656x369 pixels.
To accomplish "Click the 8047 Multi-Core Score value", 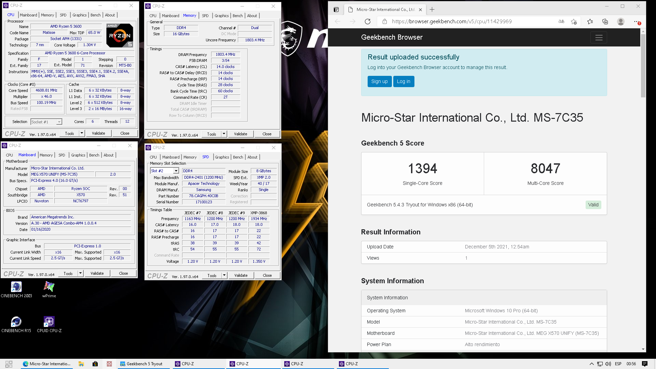I will pyautogui.click(x=545, y=168).
